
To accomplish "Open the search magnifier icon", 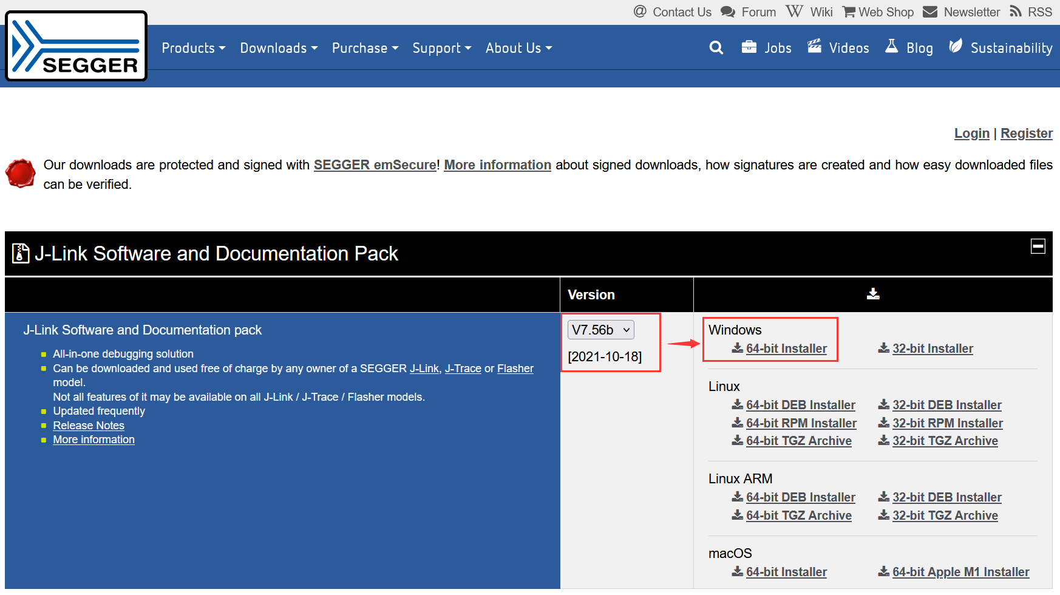I will click(x=716, y=48).
